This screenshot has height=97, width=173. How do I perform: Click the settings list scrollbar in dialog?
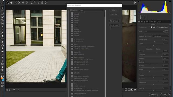coord(105,14)
